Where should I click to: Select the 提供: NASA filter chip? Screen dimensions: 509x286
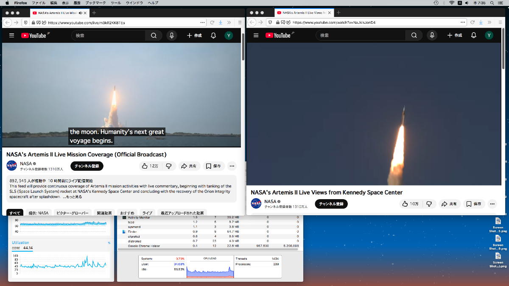click(39, 213)
